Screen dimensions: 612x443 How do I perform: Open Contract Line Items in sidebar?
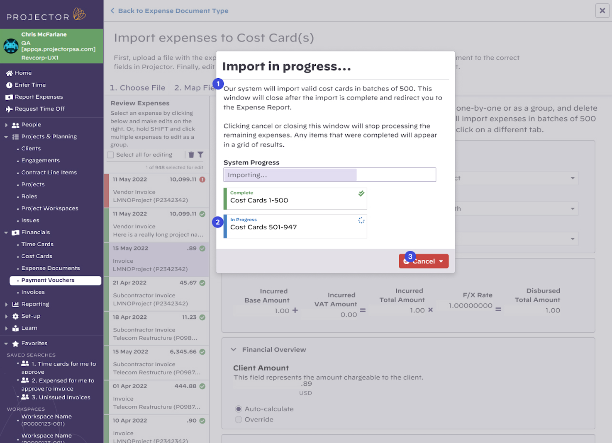[49, 173]
